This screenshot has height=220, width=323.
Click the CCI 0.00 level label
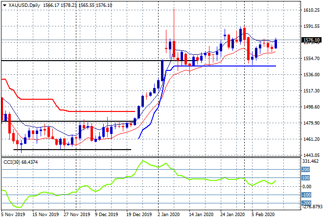pyautogui.click(x=307, y=186)
